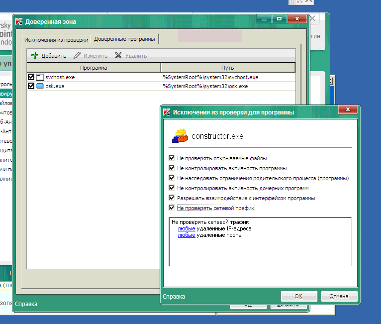Toggle 'Не проверять сетевой трафик' checkbox
This screenshot has height=324, width=381.
172,208
